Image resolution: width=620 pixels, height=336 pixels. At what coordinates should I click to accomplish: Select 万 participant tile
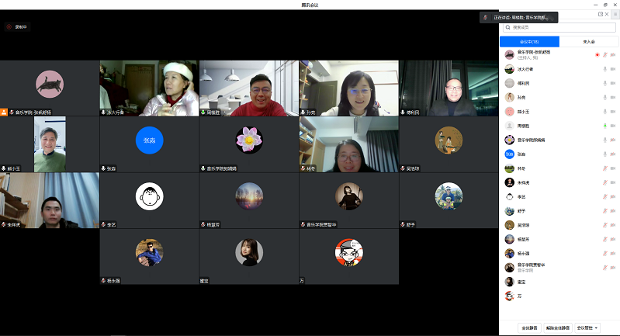(x=348, y=257)
